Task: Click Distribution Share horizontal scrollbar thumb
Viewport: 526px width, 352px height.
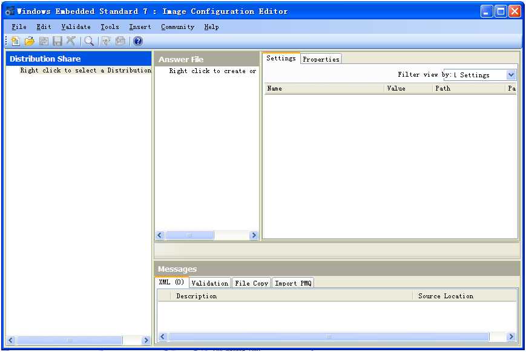Action: click(x=70, y=341)
